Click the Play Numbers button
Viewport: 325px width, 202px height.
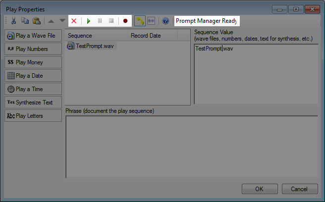pos(33,49)
